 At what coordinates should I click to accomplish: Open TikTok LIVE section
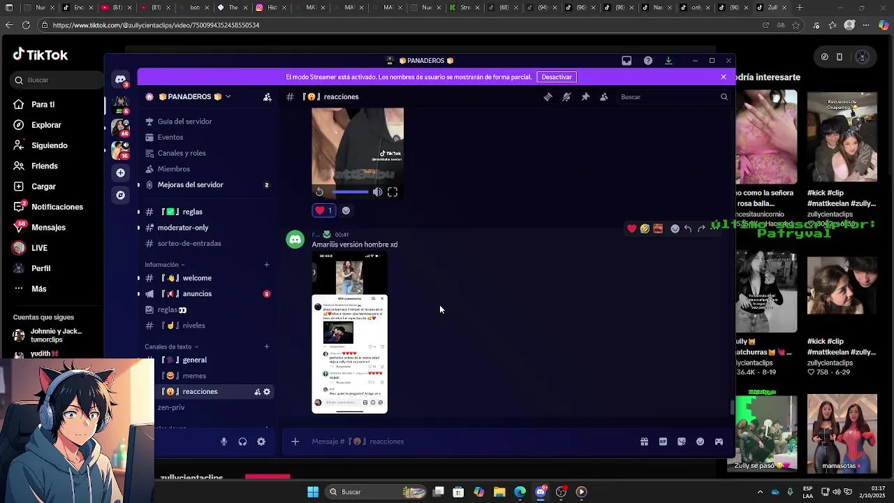click(39, 248)
